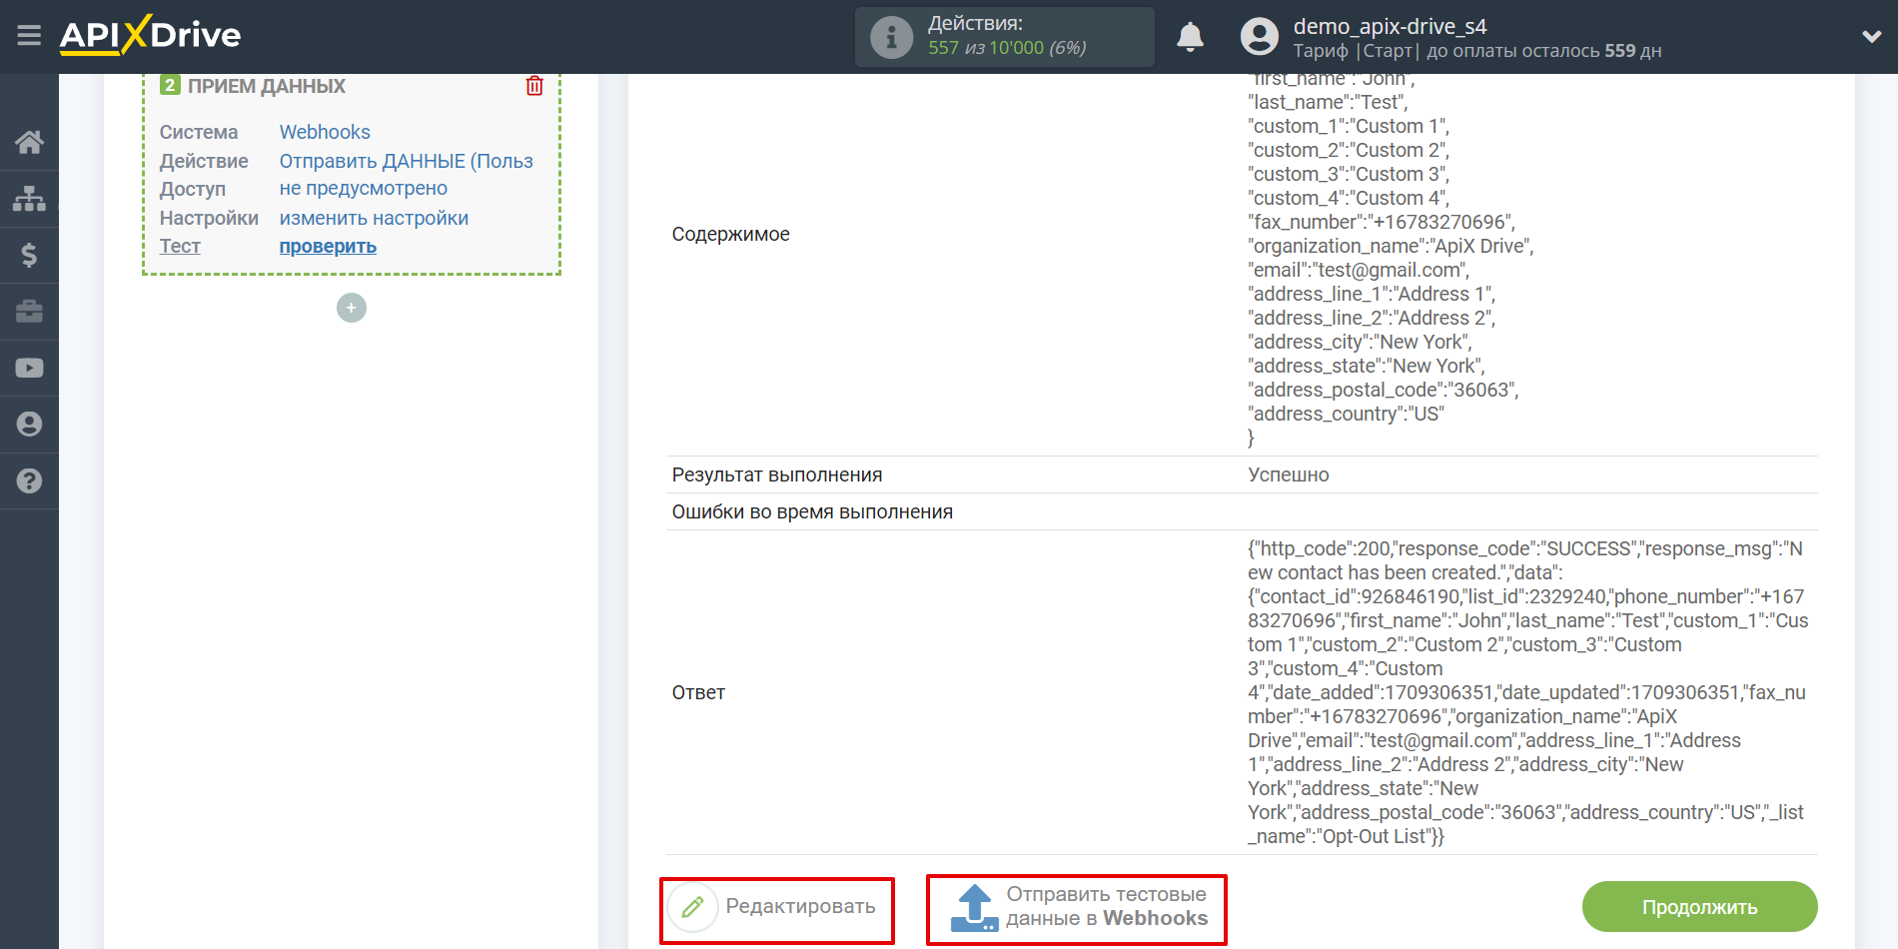Click не предусмотрено access link
Image resolution: width=1898 pixels, height=949 pixels.
[x=363, y=189]
